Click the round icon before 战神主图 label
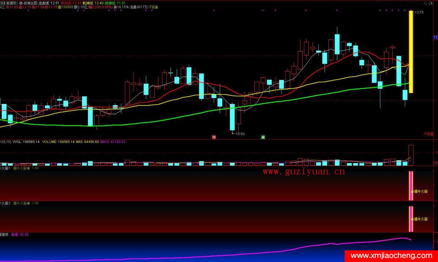The height and width of the screenshot is (262, 438). pyautogui.click(x=21, y=3)
